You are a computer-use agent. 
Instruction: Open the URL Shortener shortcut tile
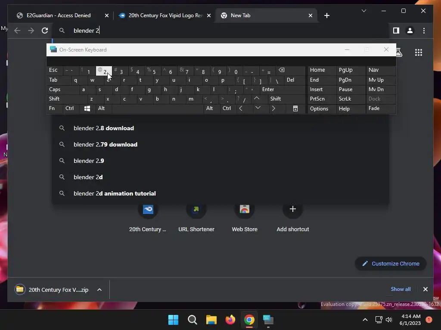click(x=196, y=218)
